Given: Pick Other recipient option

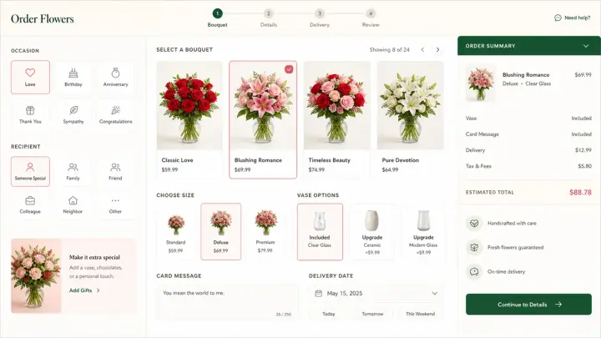Looking at the screenshot, I should tap(115, 205).
